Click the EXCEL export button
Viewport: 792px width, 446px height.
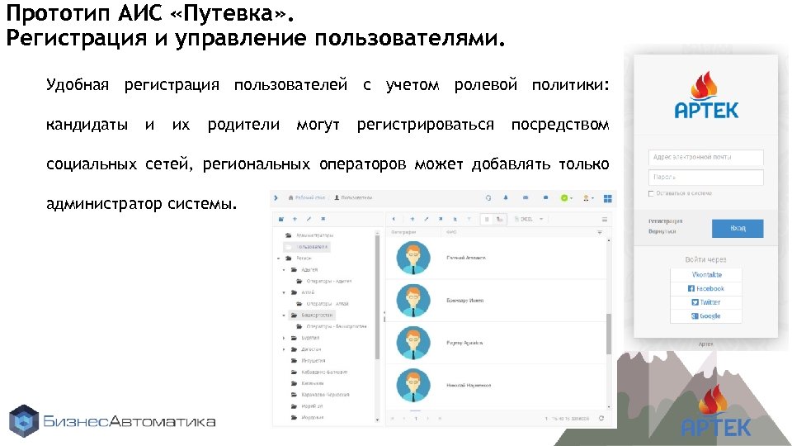[525, 219]
